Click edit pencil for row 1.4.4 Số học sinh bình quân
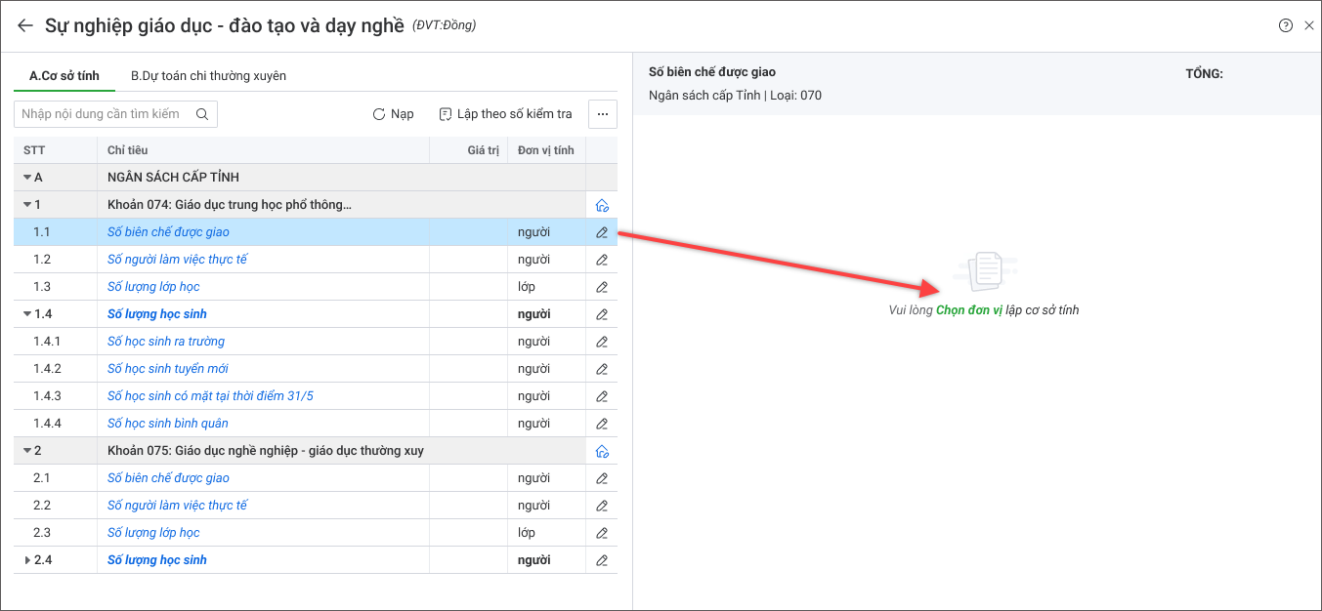The height and width of the screenshot is (611, 1322). 602,424
